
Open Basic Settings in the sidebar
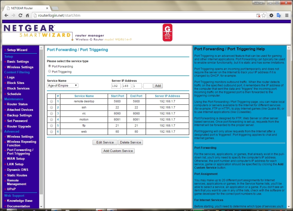point(18,62)
